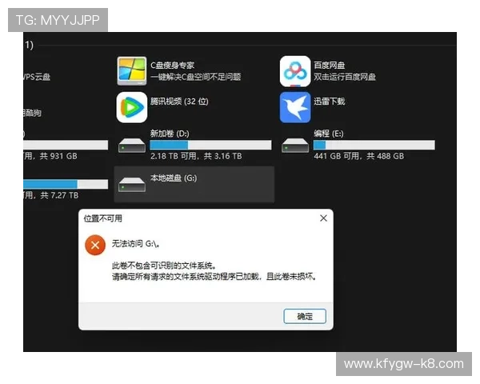Click the text 编程 (E:)

click(x=329, y=134)
